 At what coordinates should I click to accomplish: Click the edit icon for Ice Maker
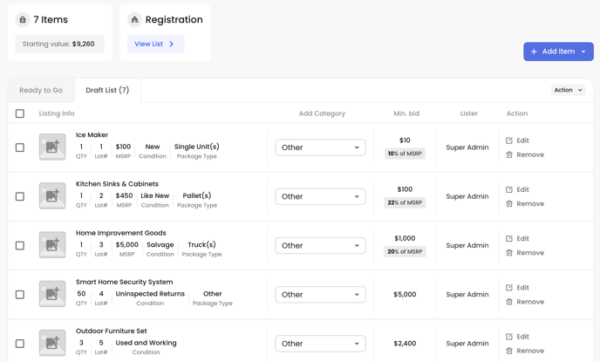coord(509,140)
